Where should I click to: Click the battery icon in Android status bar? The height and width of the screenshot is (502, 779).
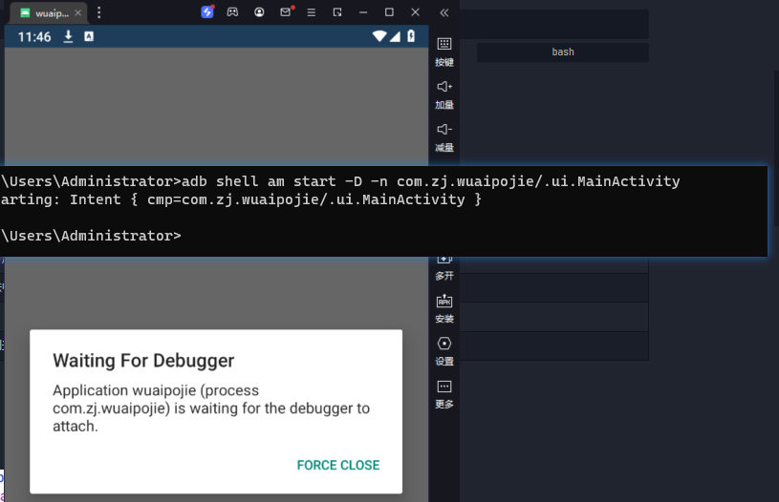pyautogui.click(x=411, y=35)
